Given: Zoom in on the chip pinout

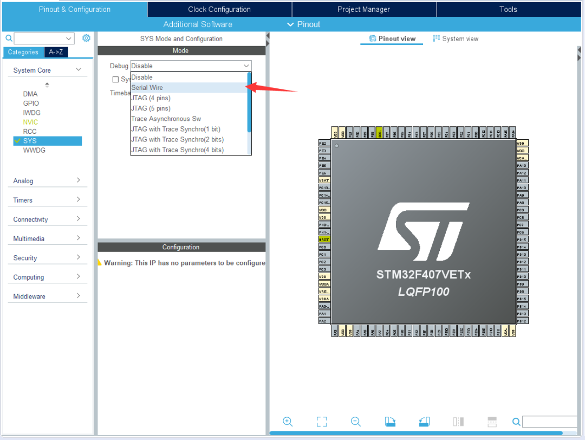Looking at the screenshot, I should point(288,422).
